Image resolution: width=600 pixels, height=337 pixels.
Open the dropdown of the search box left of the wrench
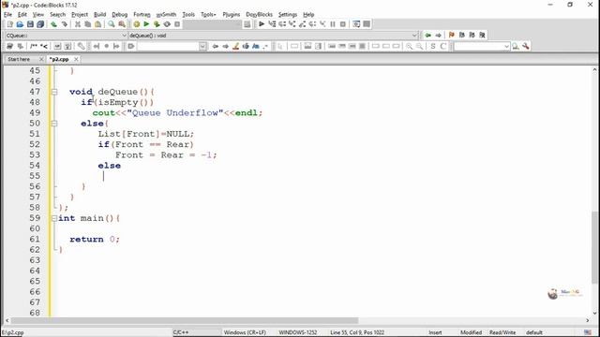[x=506, y=46]
